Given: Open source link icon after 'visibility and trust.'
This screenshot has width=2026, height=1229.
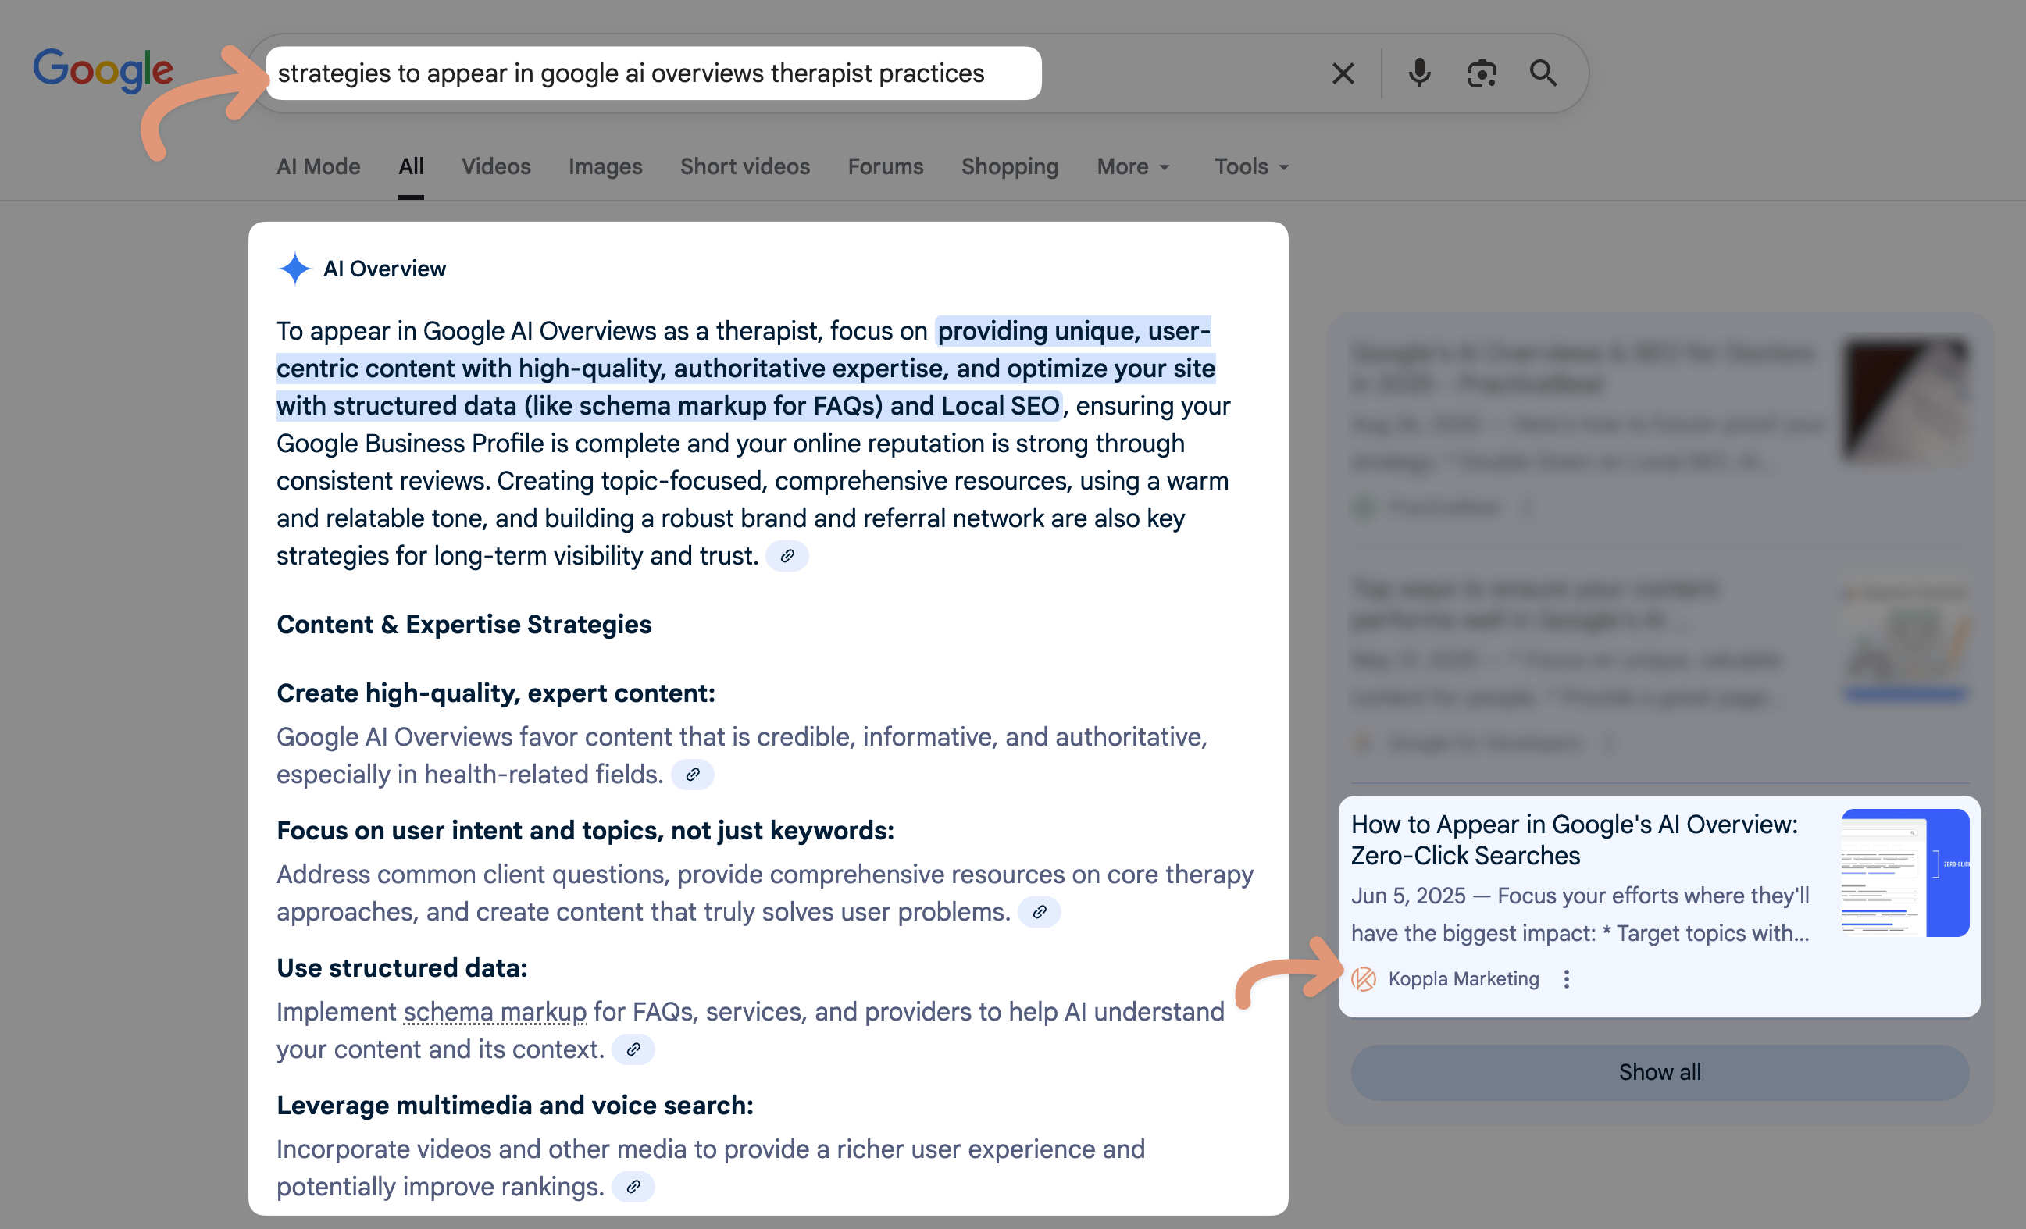Looking at the screenshot, I should [787, 556].
